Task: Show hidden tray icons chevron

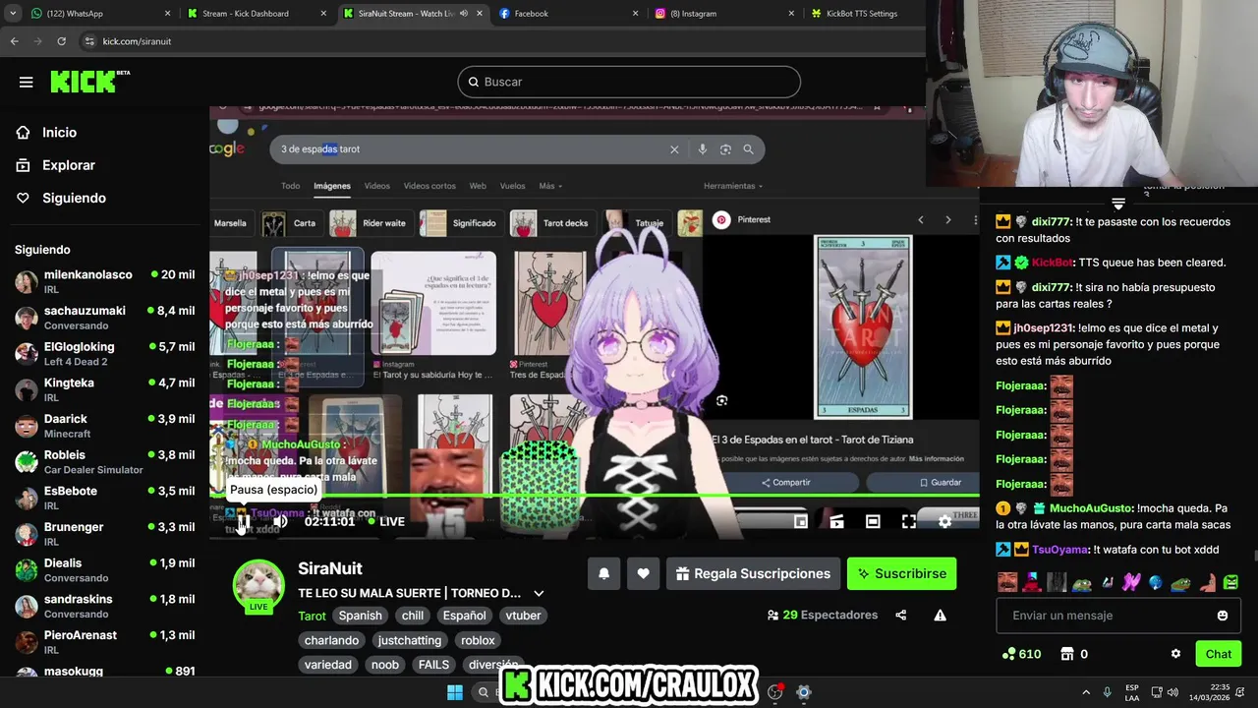Action: coord(1086,692)
